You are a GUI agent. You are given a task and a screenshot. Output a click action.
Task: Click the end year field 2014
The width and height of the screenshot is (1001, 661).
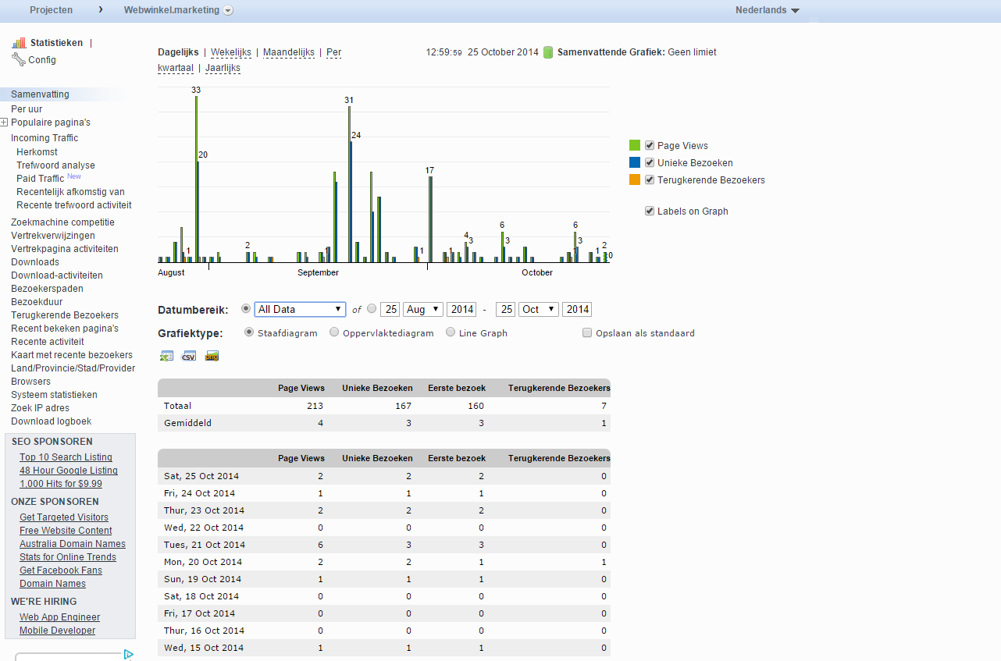[x=577, y=309]
